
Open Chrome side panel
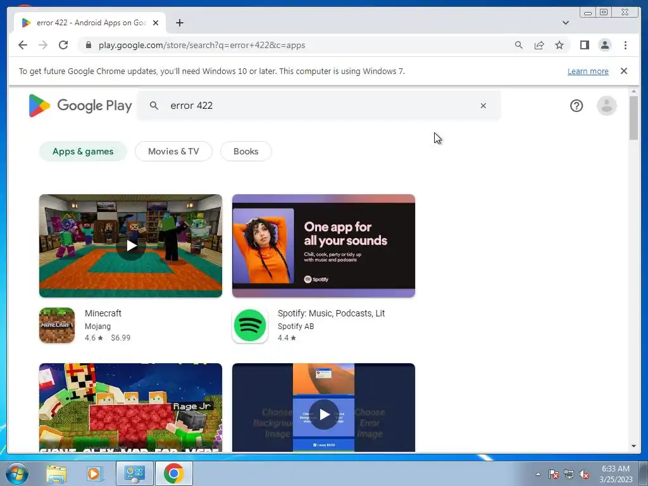pos(584,45)
